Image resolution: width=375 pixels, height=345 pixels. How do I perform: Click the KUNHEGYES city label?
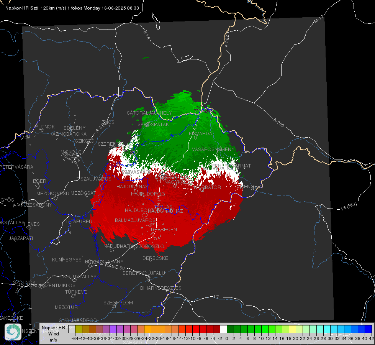[67, 260]
